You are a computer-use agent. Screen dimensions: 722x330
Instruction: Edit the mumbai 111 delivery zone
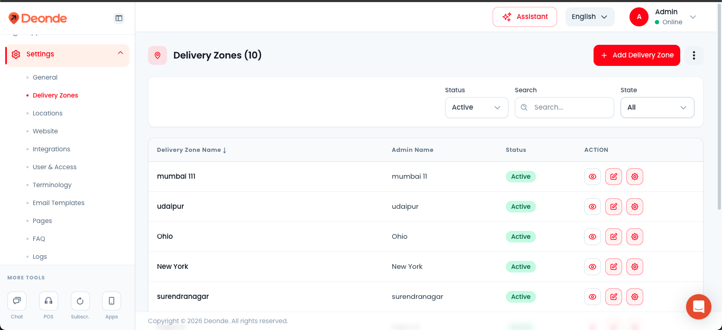(x=614, y=177)
